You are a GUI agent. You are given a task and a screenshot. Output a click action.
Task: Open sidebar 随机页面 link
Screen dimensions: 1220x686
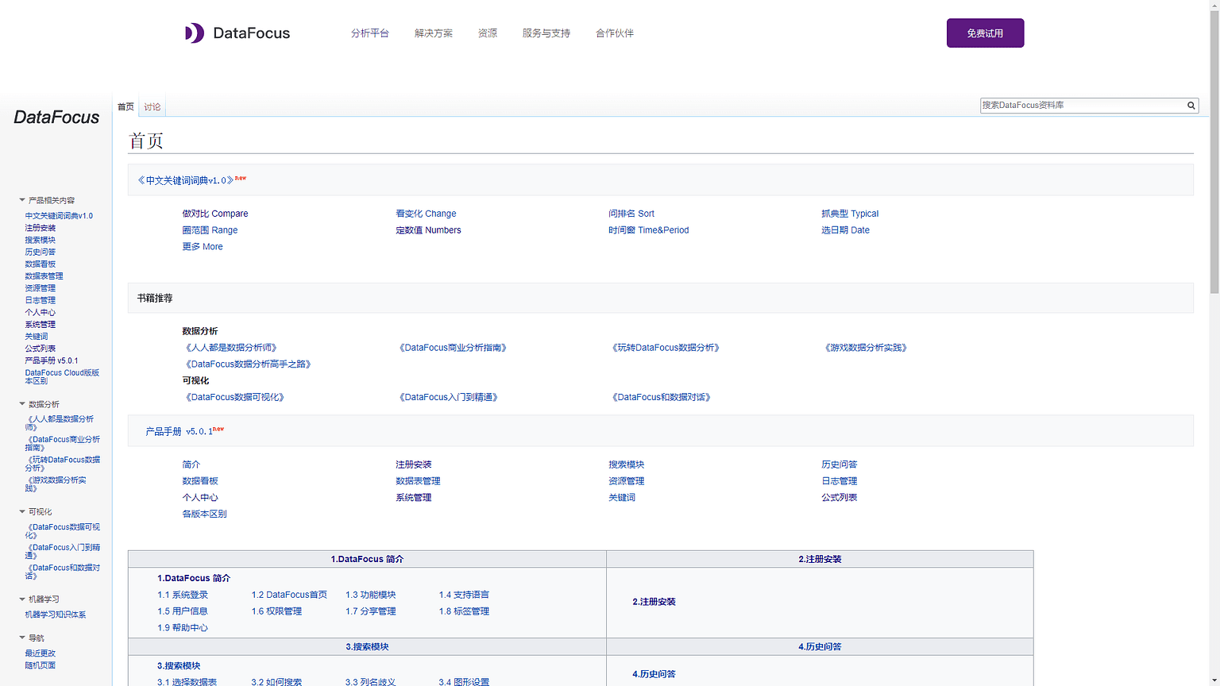coord(40,665)
